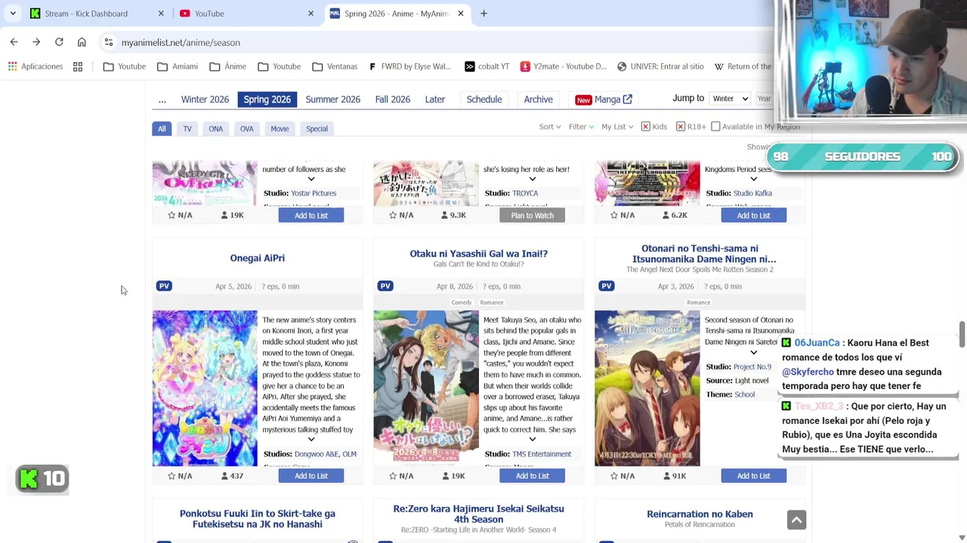Select the OVA type filter
967x543 pixels.
click(x=247, y=129)
